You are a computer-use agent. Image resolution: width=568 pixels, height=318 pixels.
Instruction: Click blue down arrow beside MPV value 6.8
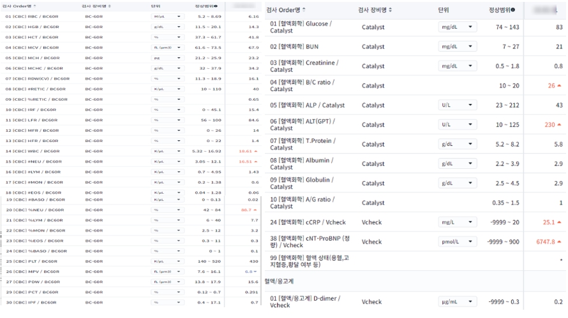(x=255, y=271)
